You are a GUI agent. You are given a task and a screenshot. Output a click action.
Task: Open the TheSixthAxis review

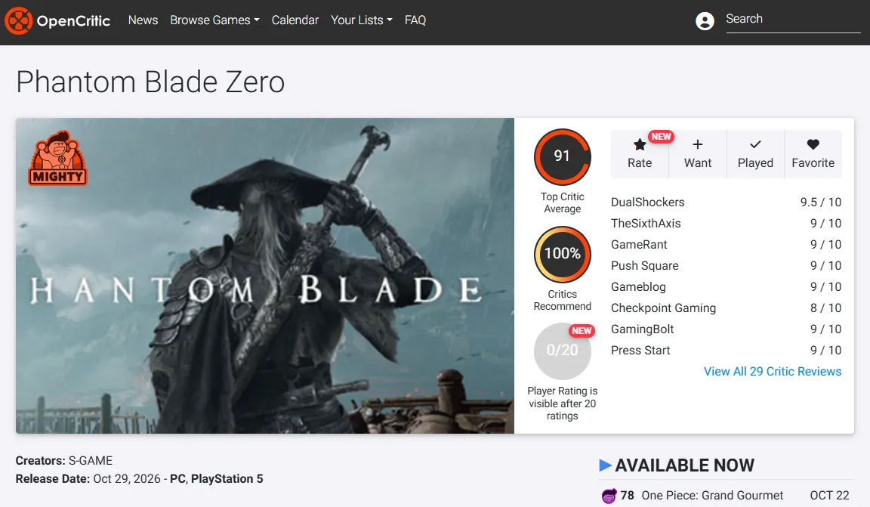click(x=645, y=223)
